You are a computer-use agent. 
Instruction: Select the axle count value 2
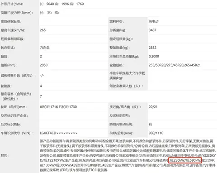pyautogui.click(x=41, y=56)
